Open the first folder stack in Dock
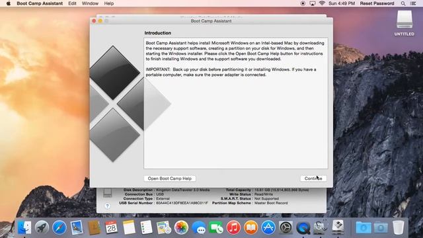 [364, 227]
